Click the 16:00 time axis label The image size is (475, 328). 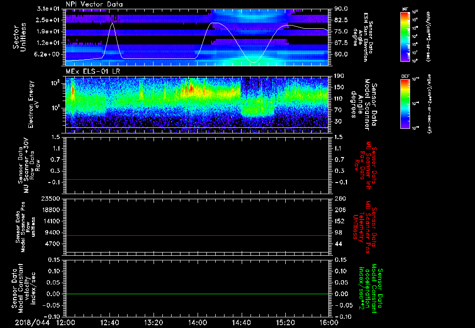(328, 322)
